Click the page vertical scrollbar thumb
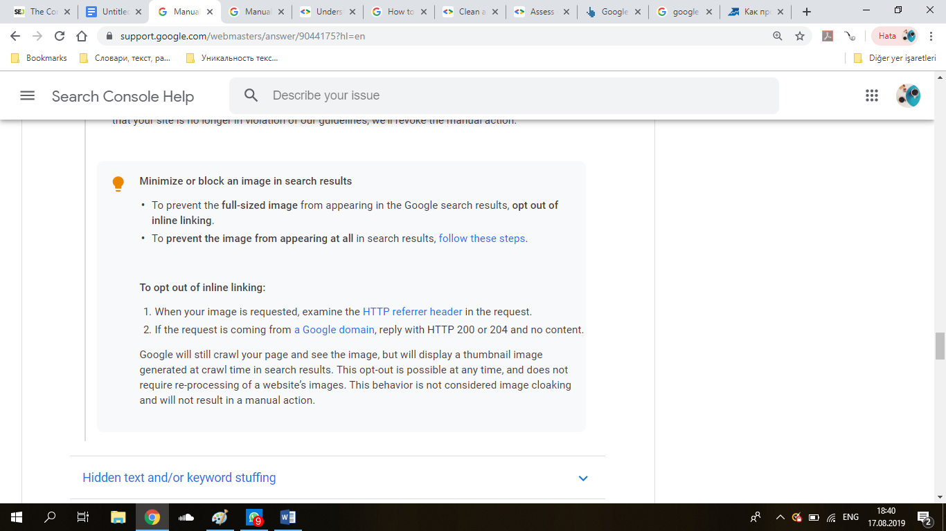The width and height of the screenshot is (946, 531). [x=940, y=346]
